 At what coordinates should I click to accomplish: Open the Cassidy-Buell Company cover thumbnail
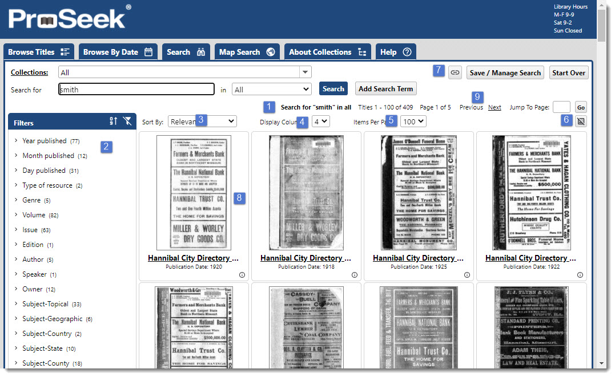click(x=306, y=327)
